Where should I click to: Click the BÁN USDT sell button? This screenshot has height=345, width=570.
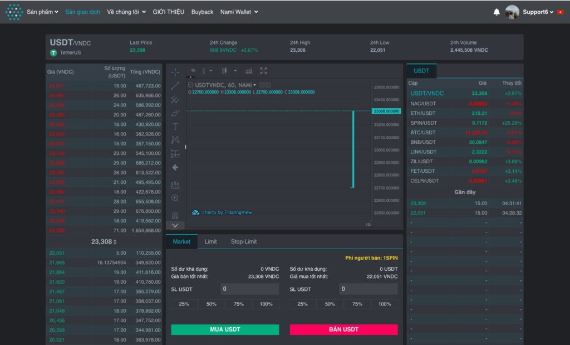[343, 329]
